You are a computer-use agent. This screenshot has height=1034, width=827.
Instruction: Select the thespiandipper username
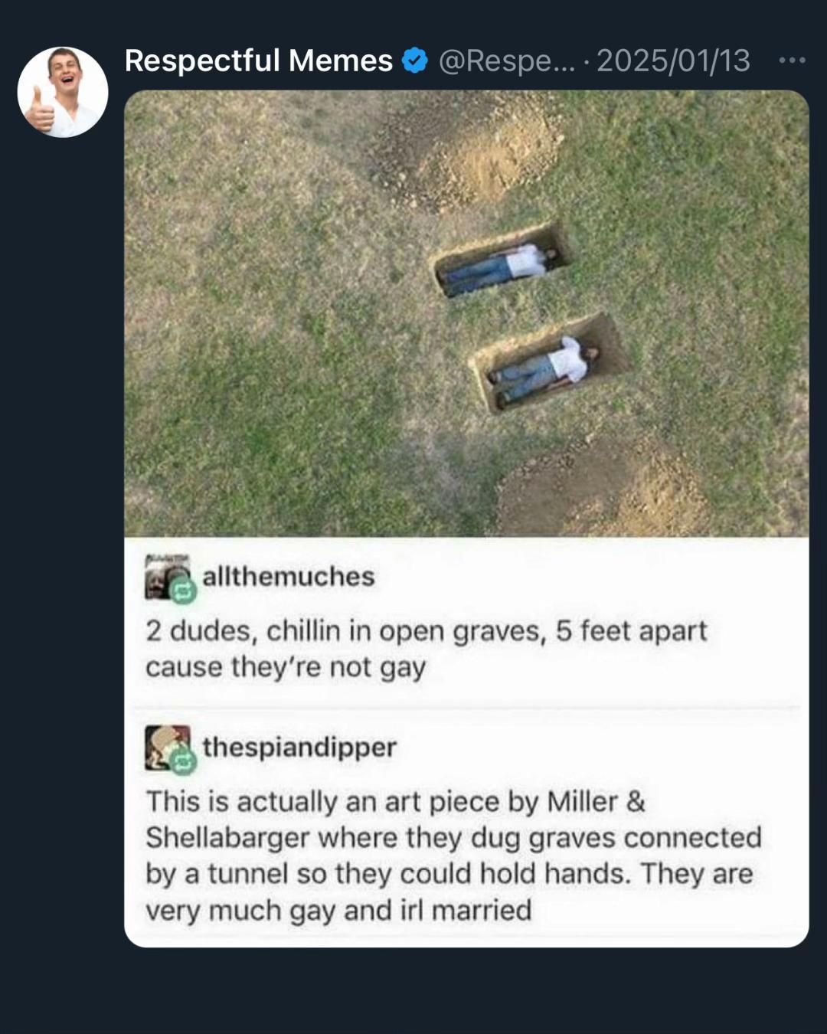299,747
